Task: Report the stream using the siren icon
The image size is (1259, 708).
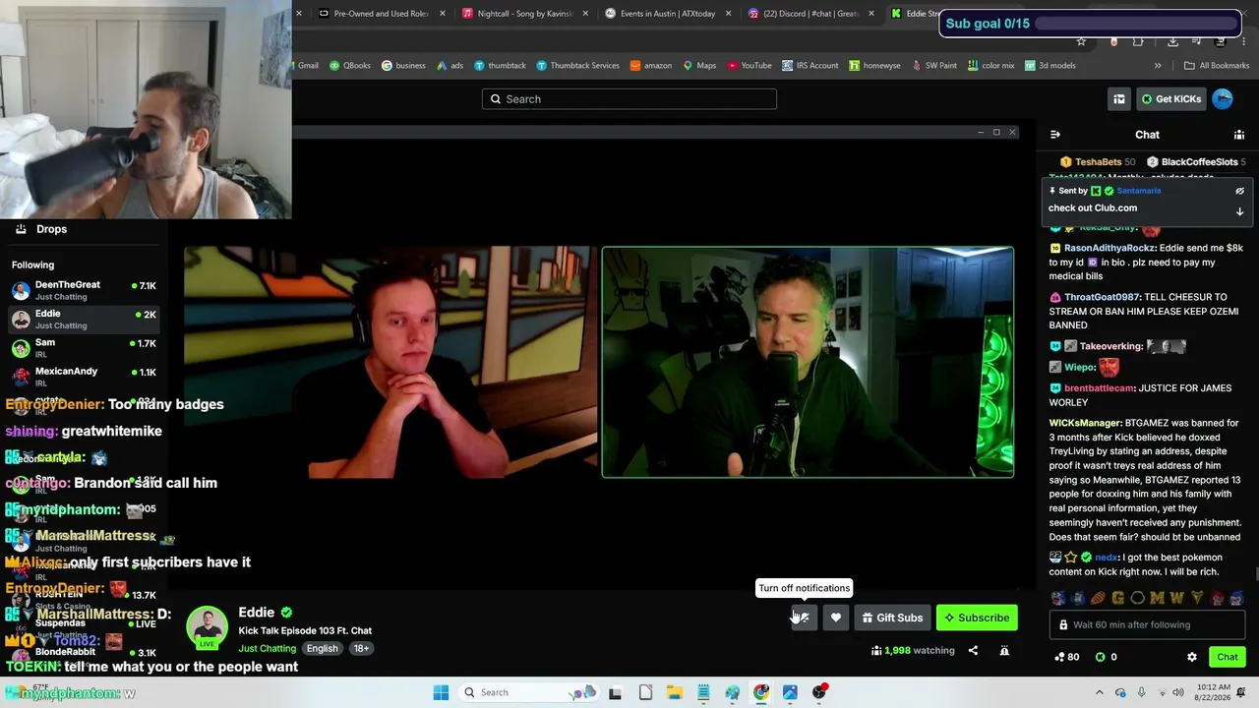Action: point(1004,650)
